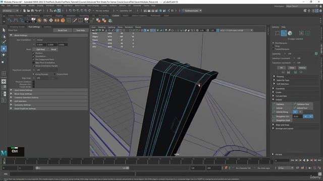The width and height of the screenshot is (323, 181).
Task: Click the first magnet snap icon
Action: point(71,11)
